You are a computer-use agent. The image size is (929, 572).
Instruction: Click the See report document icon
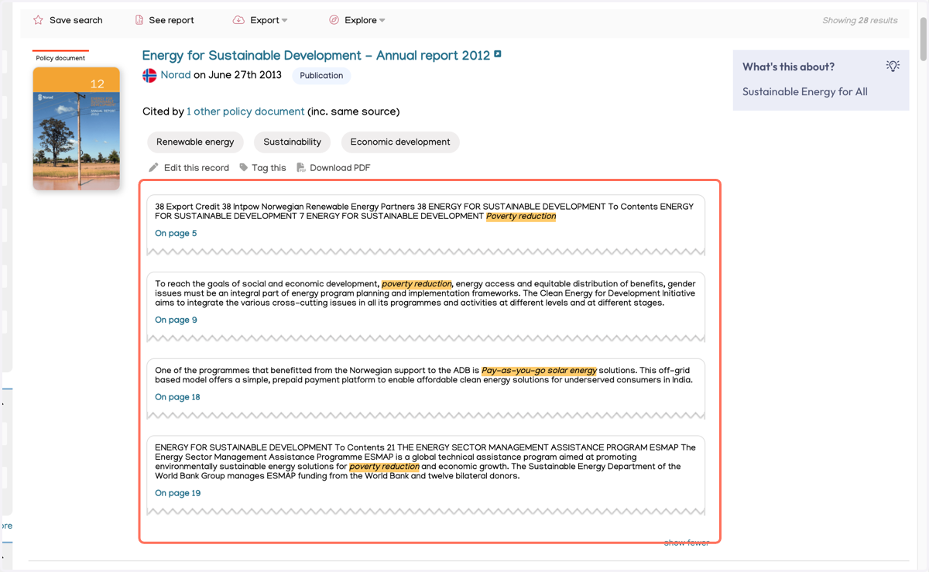139,20
